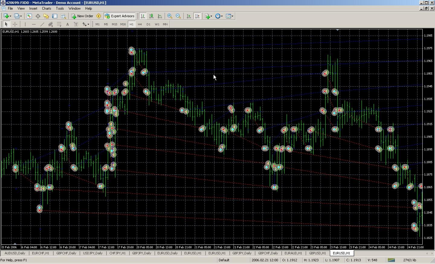Open the Charts menu
Screen dimensions: 435x264
point(47,8)
